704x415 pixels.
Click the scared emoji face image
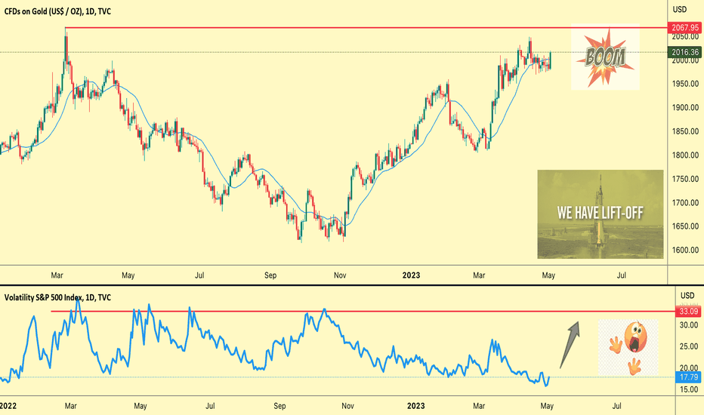coord(628,348)
